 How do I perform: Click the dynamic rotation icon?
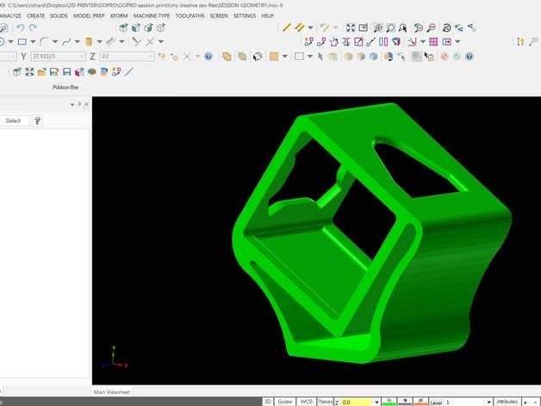pos(446,28)
